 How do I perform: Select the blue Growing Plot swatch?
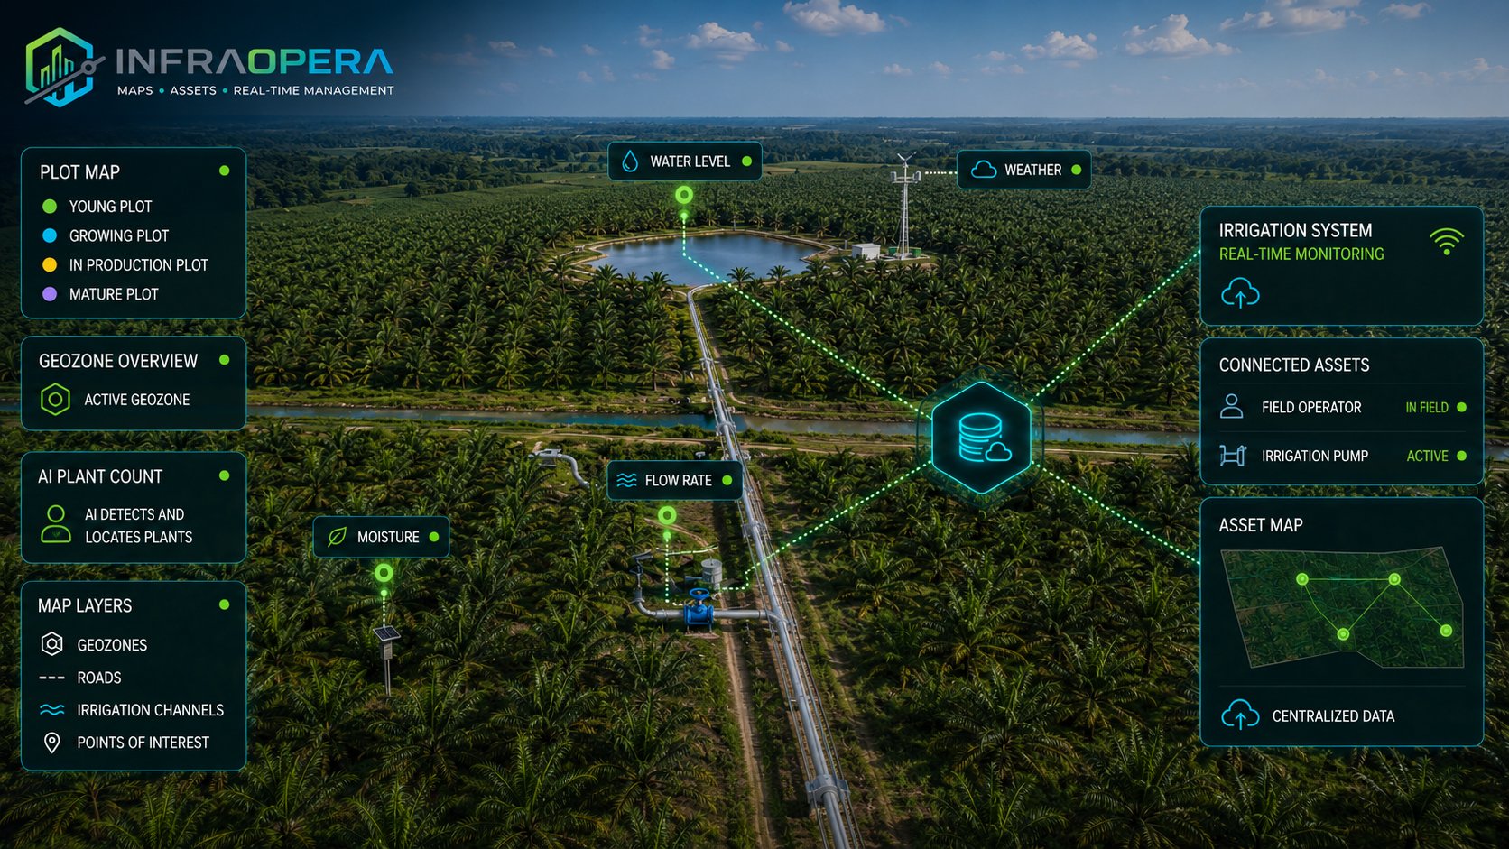click(x=50, y=235)
